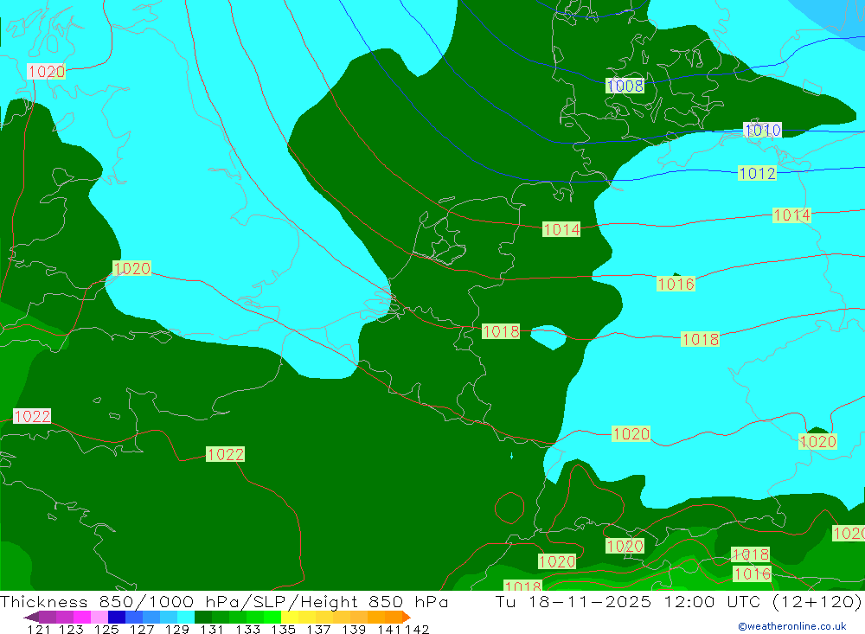The height and width of the screenshot is (634, 865).
Task: Click the 1014 label below the 1008 label
Action: (x=561, y=229)
